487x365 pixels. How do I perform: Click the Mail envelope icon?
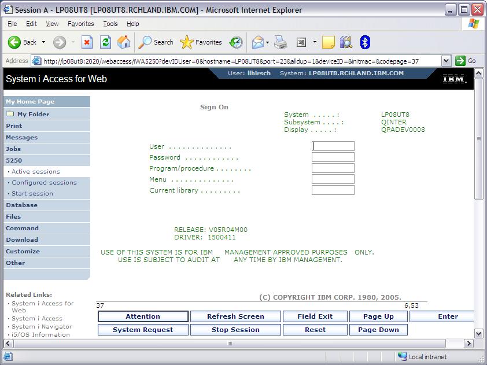(258, 42)
